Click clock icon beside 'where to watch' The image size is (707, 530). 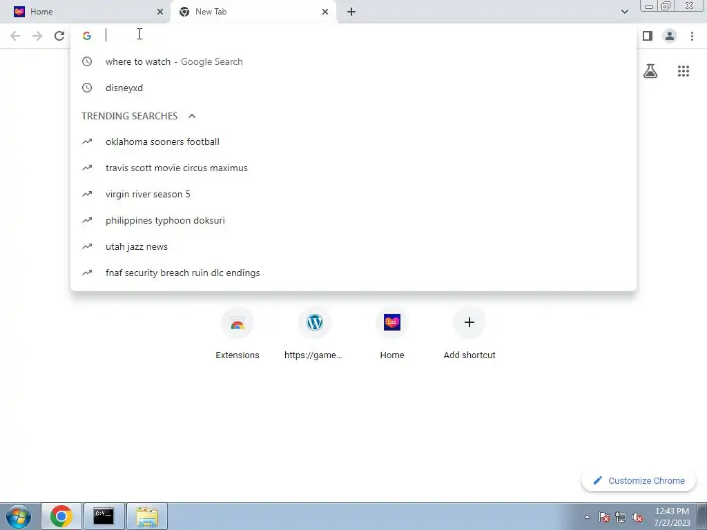pyautogui.click(x=87, y=61)
